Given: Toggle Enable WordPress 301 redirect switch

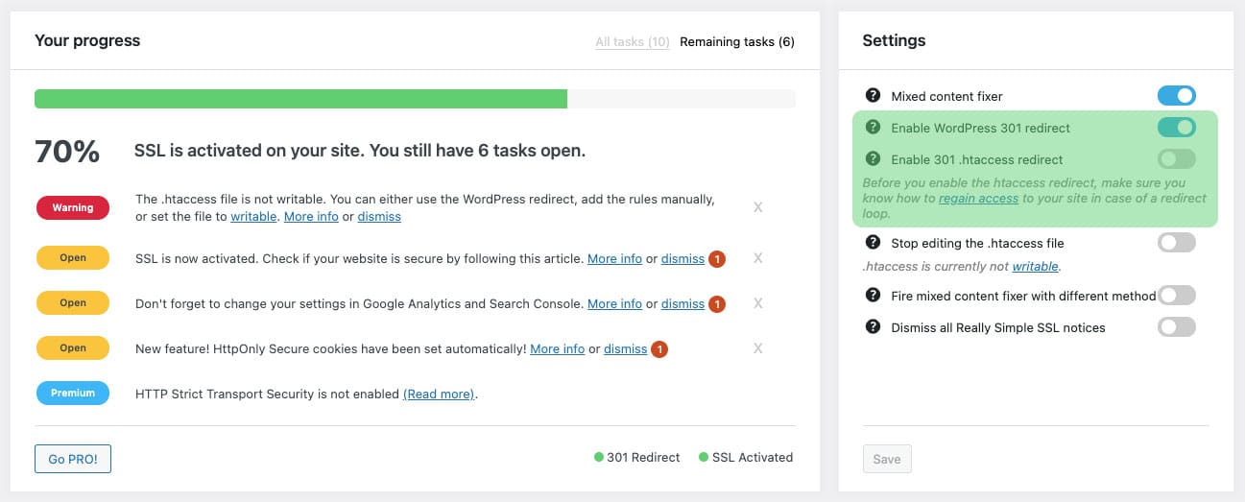Looking at the screenshot, I should (x=1177, y=128).
